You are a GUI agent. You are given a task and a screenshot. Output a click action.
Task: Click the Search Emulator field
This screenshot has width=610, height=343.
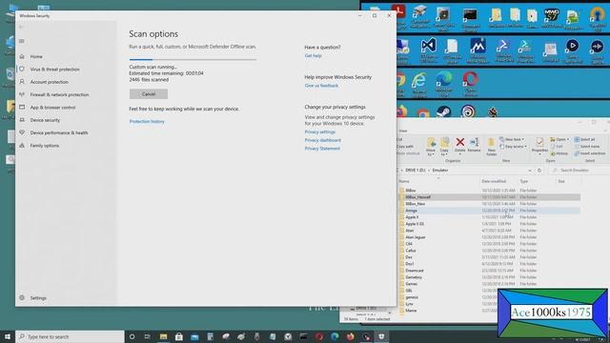tap(579, 171)
